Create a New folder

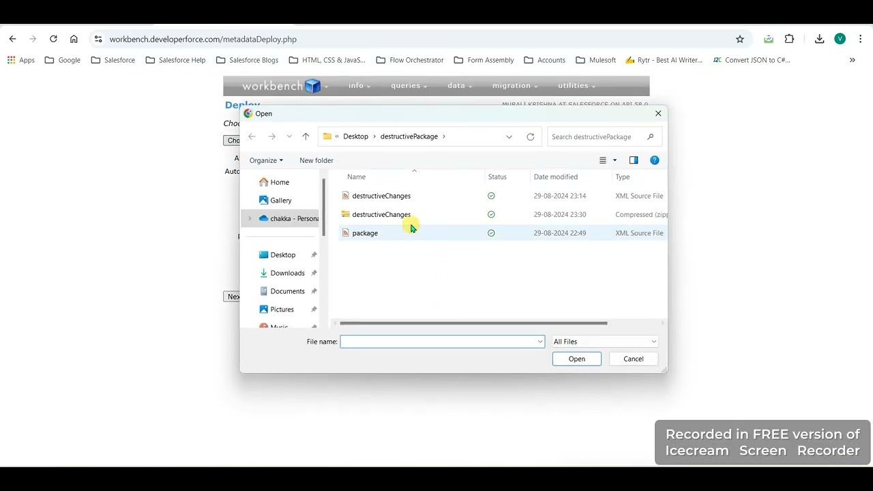[316, 160]
